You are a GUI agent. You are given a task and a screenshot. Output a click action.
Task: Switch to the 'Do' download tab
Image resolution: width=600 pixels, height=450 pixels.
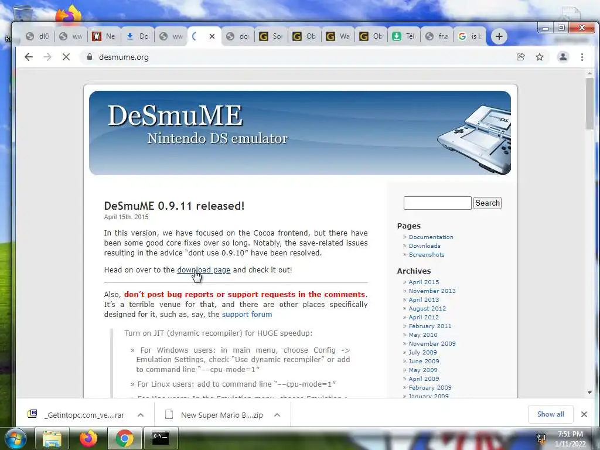[138, 36]
